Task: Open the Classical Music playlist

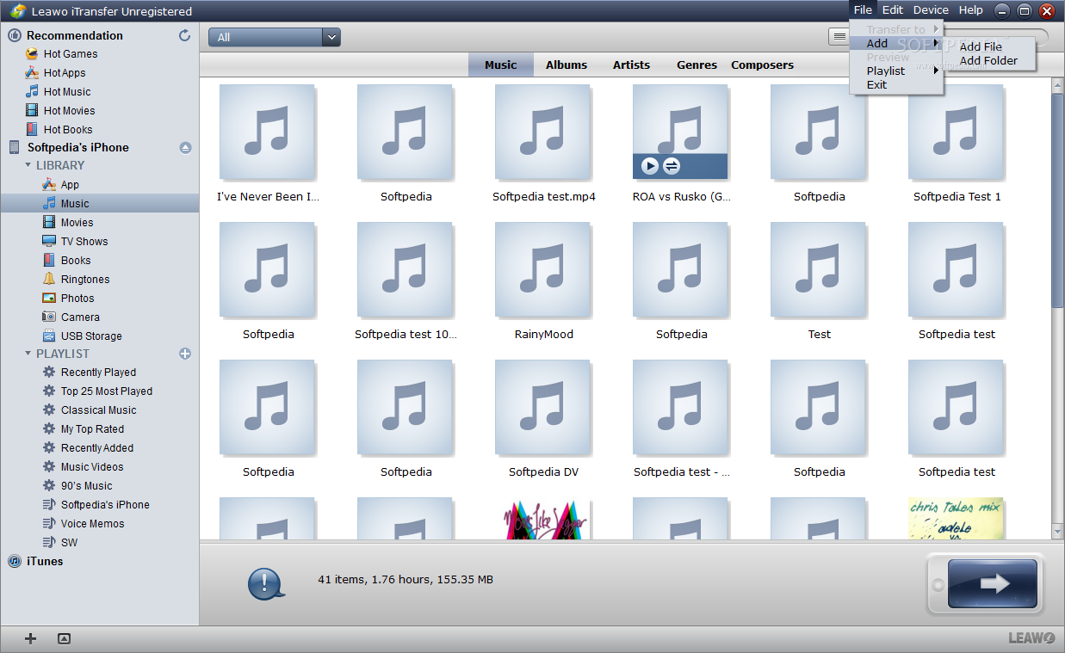Action: pyautogui.click(x=98, y=410)
